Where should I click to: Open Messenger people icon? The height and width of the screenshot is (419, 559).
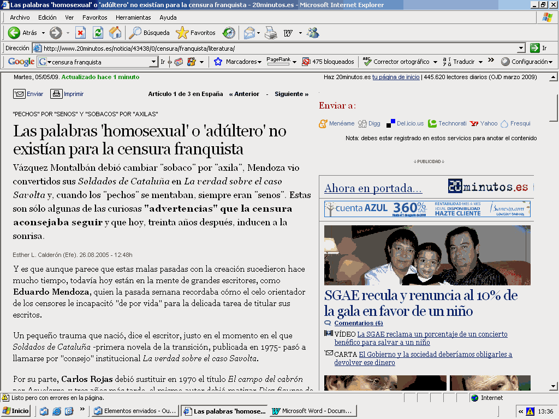click(313, 33)
